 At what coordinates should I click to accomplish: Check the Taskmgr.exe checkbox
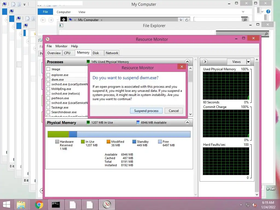[48, 107]
